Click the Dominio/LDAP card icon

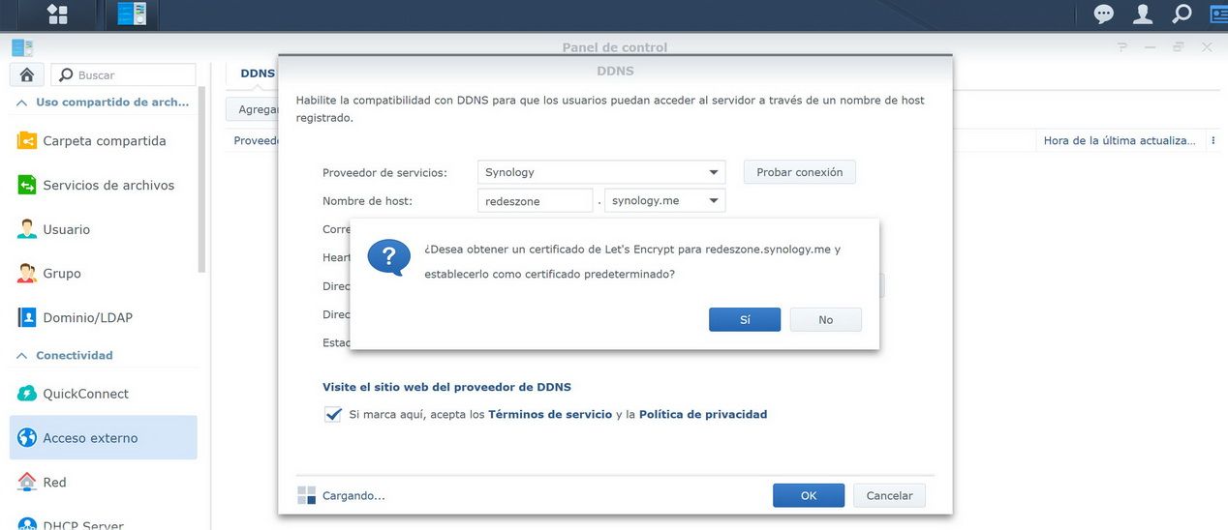(x=27, y=317)
